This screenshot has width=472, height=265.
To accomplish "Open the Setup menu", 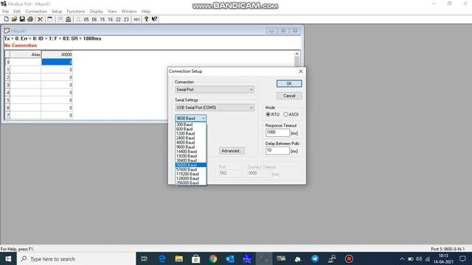I will click(x=57, y=12).
